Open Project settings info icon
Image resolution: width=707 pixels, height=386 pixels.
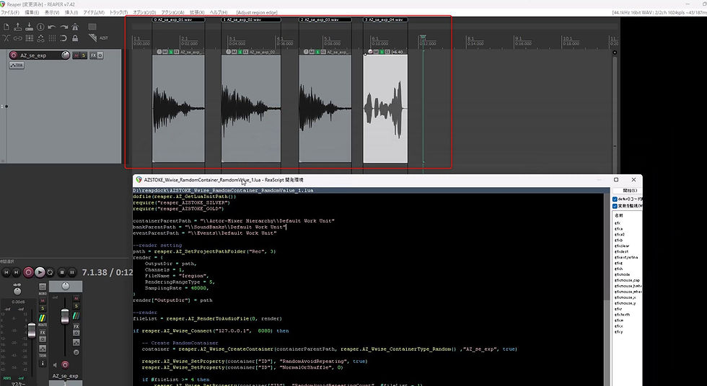[x=40, y=27]
